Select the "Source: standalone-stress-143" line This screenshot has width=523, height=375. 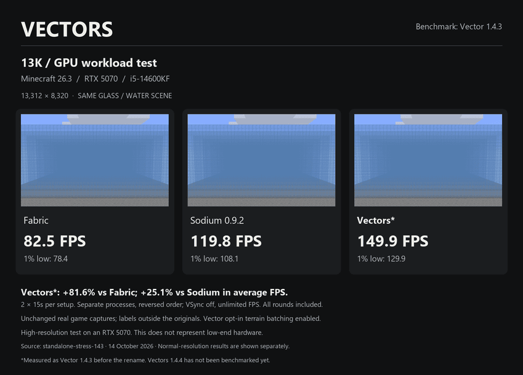pyautogui.click(x=155, y=346)
